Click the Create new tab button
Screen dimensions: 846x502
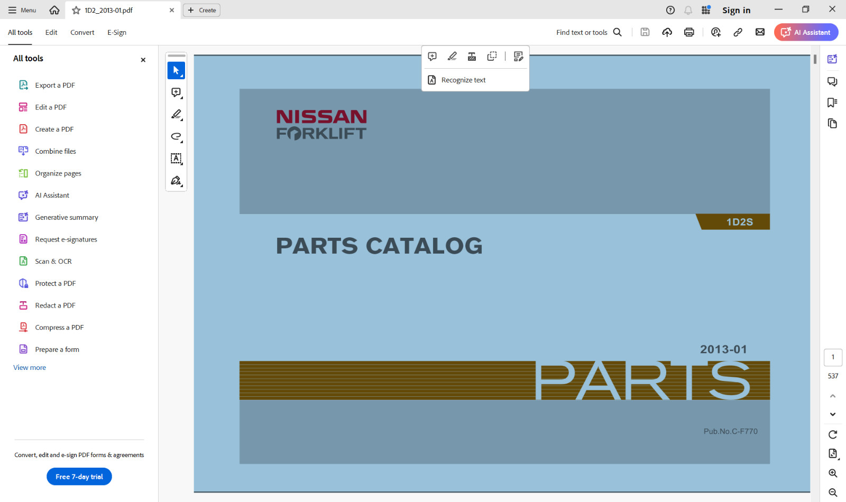201,10
